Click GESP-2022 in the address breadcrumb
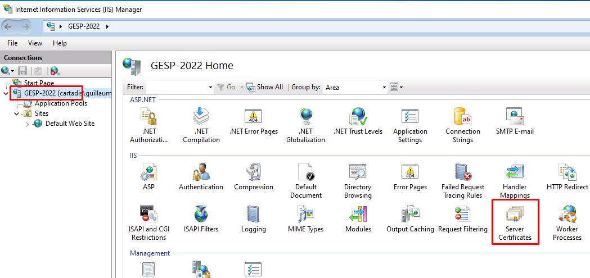 click(x=84, y=26)
